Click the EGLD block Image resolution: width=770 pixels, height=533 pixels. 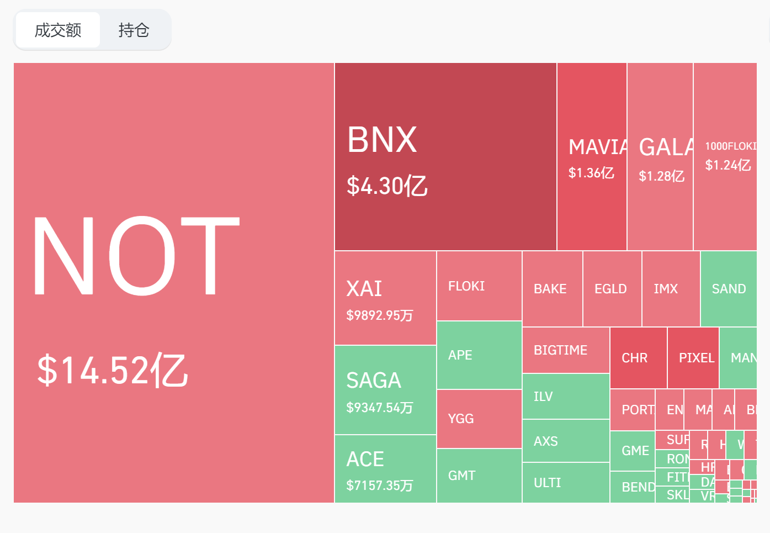[612, 289]
